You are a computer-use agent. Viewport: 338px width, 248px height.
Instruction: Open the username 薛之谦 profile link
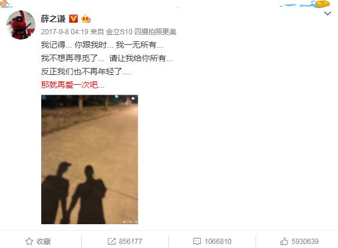point(53,19)
